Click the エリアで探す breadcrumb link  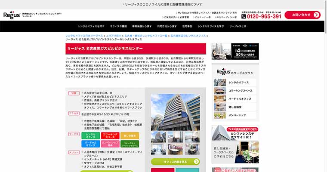pyautogui.click(x=114, y=35)
